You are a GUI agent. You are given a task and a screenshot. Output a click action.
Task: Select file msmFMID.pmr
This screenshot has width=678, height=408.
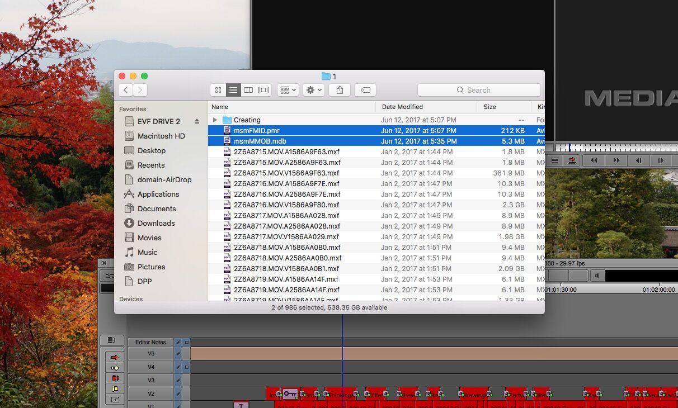376,130
